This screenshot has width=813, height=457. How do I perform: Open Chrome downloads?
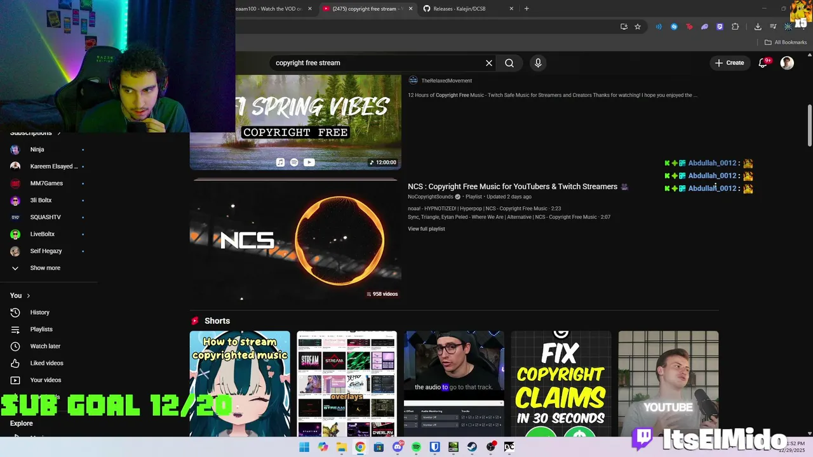pos(758,27)
